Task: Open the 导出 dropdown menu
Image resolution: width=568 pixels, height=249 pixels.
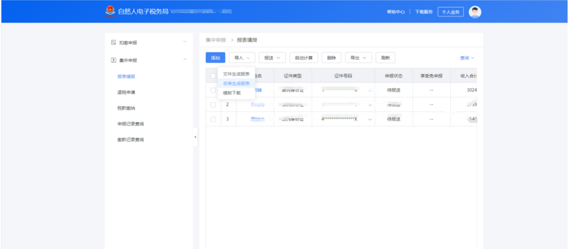Action: 358,58
